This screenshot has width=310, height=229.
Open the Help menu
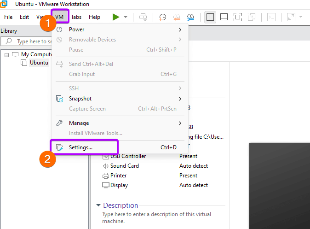tap(94, 17)
